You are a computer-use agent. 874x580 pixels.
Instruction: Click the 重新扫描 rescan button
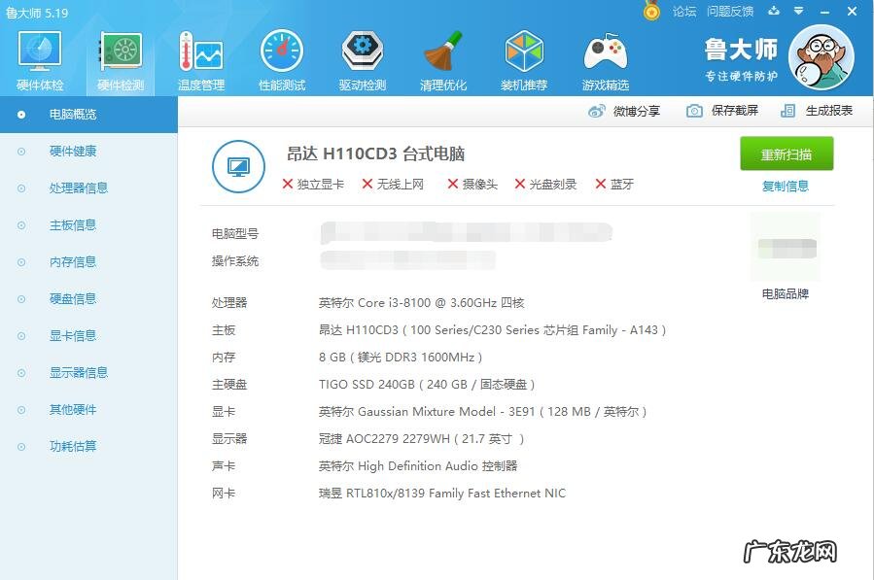coord(786,154)
